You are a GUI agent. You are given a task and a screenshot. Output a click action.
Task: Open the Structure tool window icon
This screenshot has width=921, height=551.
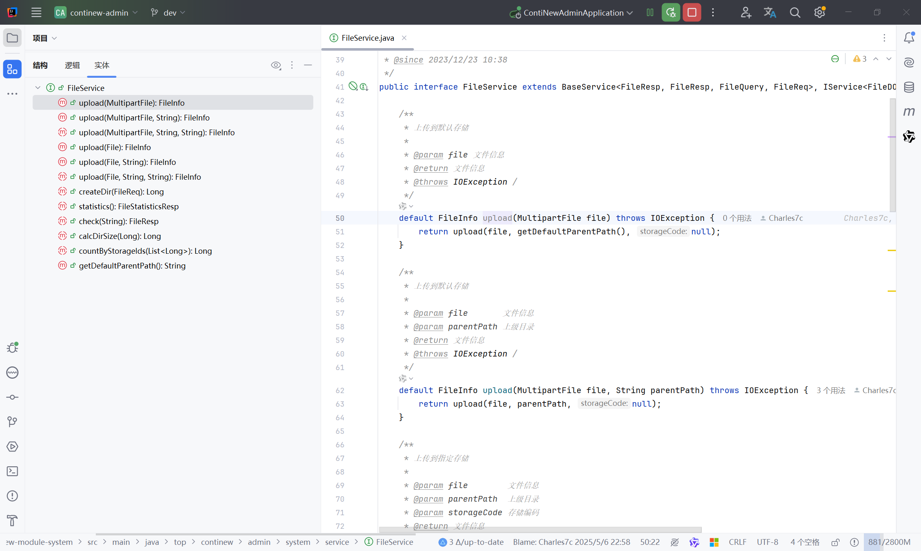point(12,69)
